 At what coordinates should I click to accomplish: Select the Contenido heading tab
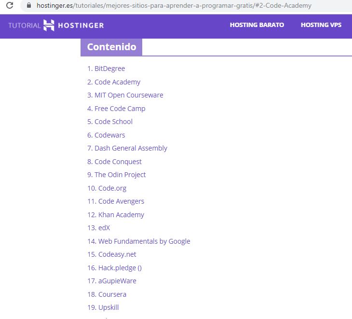[111, 47]
